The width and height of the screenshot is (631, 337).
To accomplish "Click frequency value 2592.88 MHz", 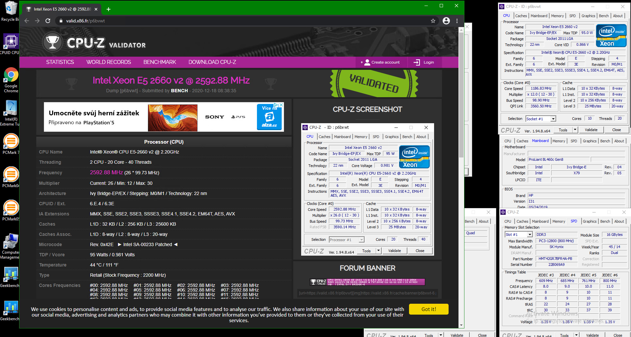I will click(x=106, y=173).
